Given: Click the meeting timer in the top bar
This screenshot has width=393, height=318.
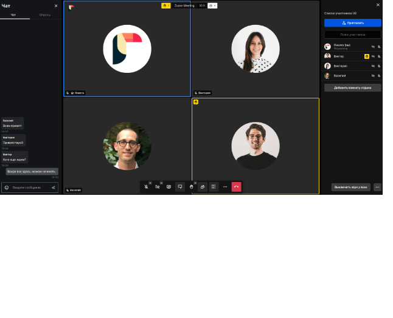Looking at the screenshot, I should [x=202, y=5].
